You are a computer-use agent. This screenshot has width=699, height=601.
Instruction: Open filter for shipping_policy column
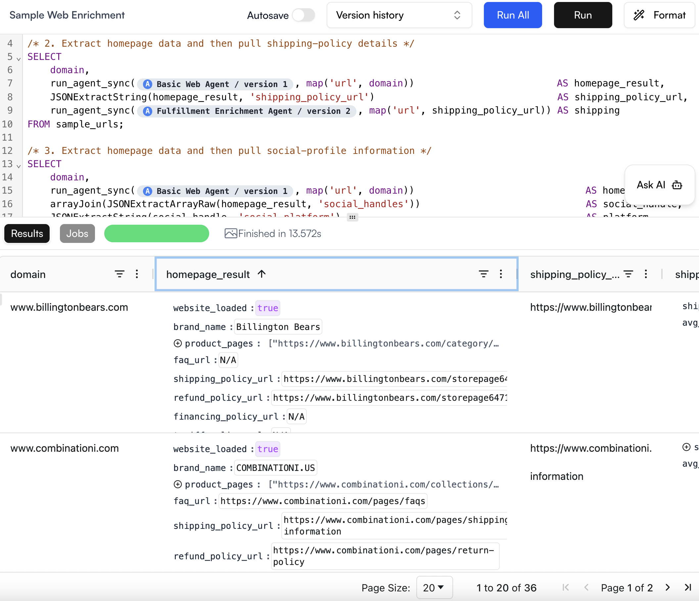click(628, 274)
